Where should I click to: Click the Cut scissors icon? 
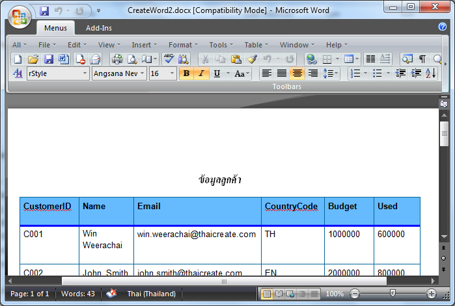[205, 59]
